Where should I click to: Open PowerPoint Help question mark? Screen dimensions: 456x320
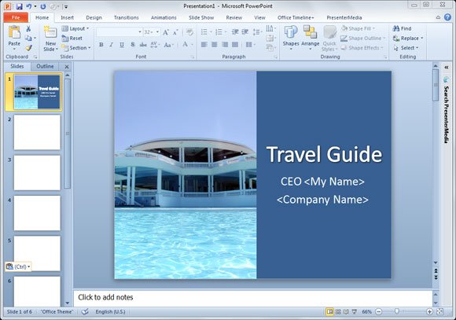tap(447, 17)
